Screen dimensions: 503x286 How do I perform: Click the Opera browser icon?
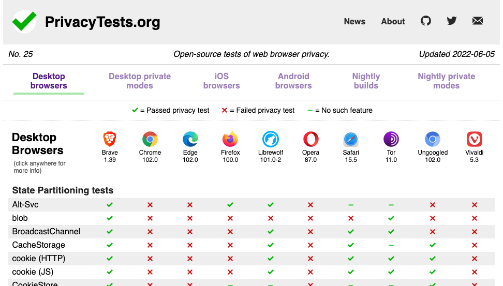click(310, 139)
